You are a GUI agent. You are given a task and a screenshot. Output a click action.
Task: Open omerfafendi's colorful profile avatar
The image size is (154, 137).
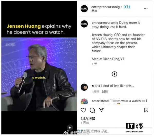[x=84, y=101]
